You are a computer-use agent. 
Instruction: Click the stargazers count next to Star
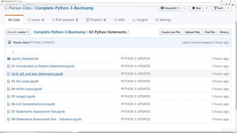point(206,8)
